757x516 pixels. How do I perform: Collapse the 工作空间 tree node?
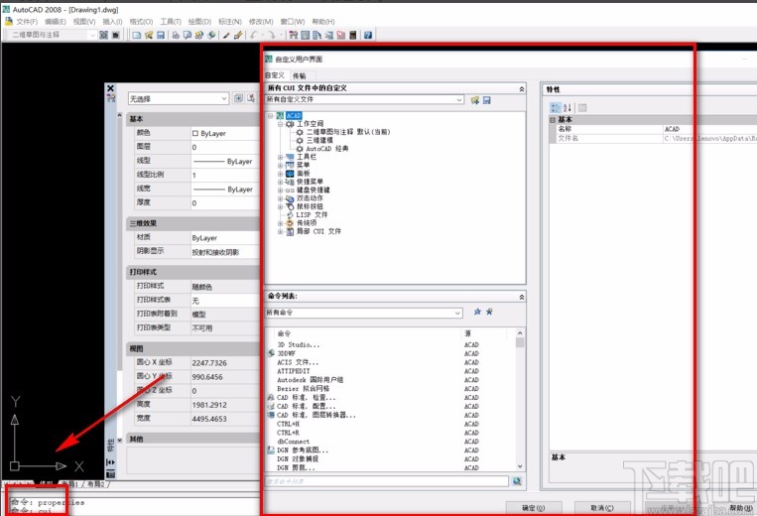(280, 124)
